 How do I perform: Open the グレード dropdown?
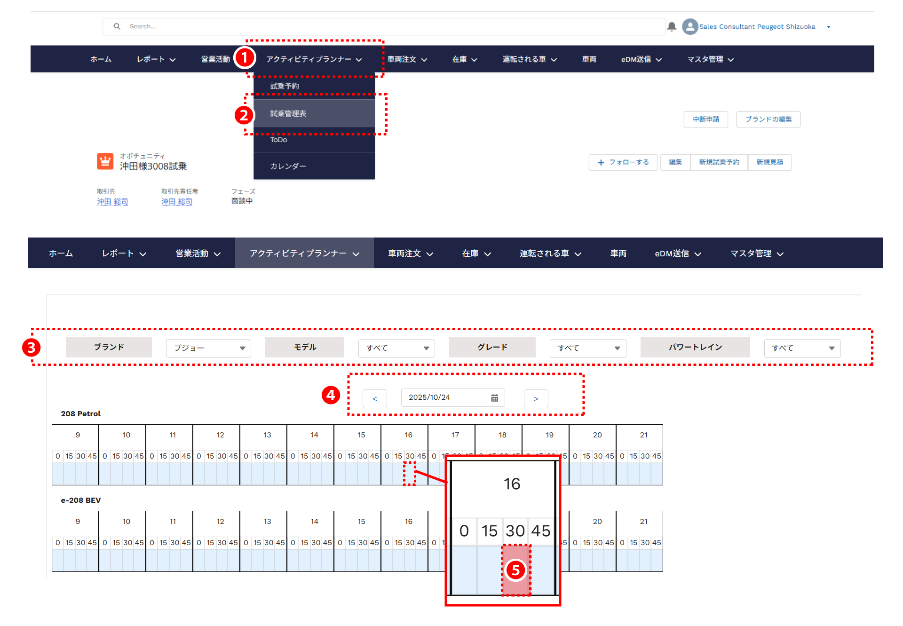point(587,348)
